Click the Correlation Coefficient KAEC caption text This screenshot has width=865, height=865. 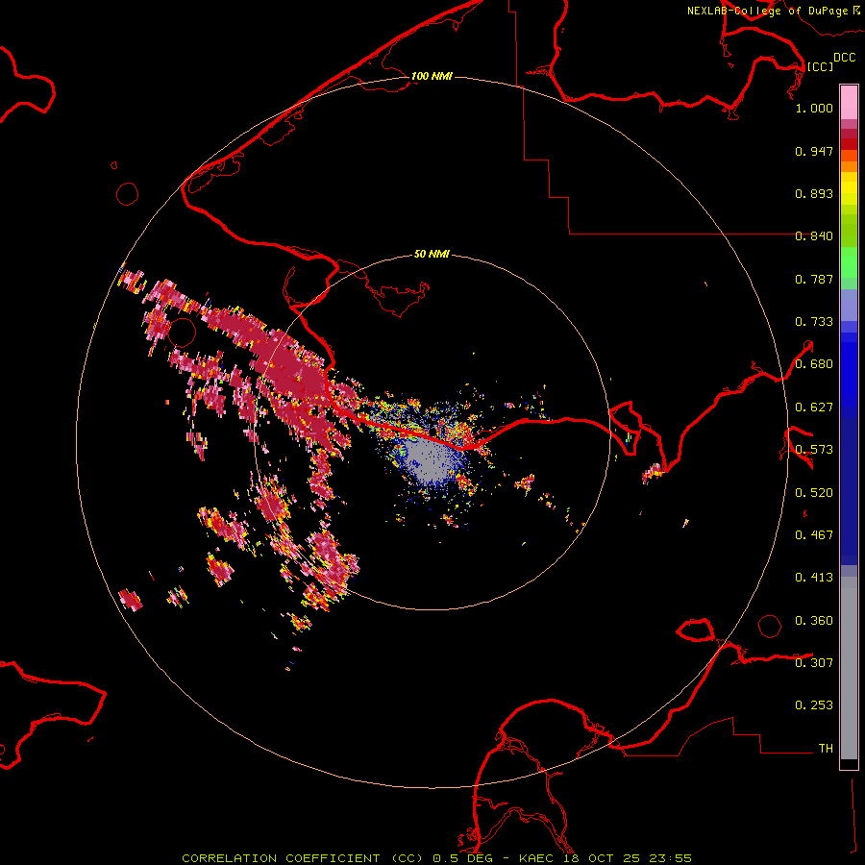click(x=436, y=858)
